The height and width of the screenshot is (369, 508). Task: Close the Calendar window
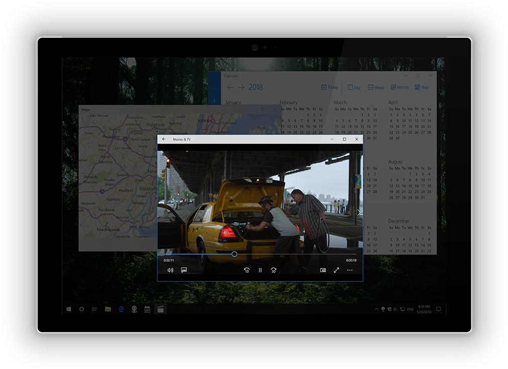430,76
